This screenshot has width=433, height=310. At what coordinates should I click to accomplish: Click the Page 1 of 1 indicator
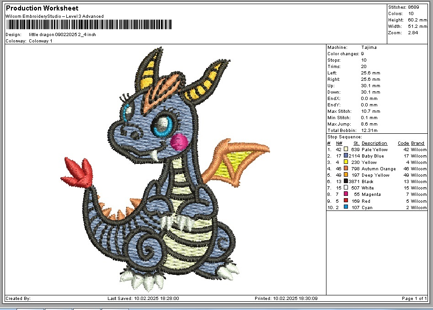tap(414, 299)
